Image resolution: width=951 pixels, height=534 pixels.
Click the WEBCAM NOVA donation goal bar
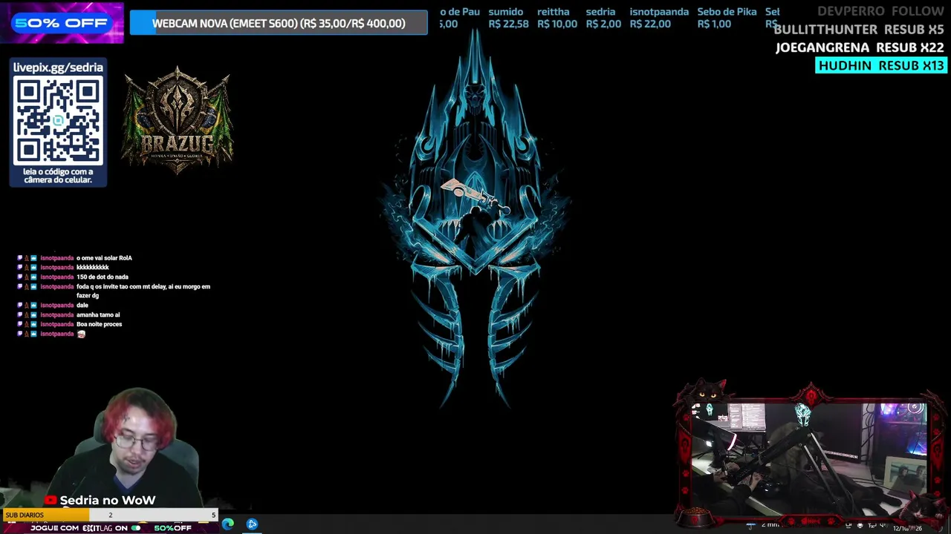[279, 23]
